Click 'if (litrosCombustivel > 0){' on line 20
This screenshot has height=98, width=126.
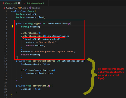[x=38, y=70]
